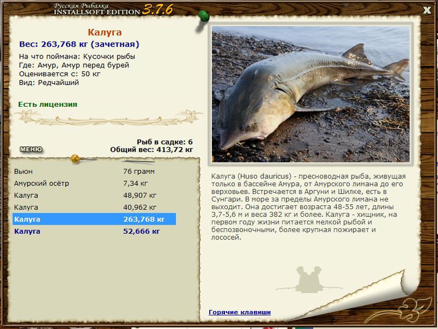Click the Есть лицензия label

coord(48,105)
